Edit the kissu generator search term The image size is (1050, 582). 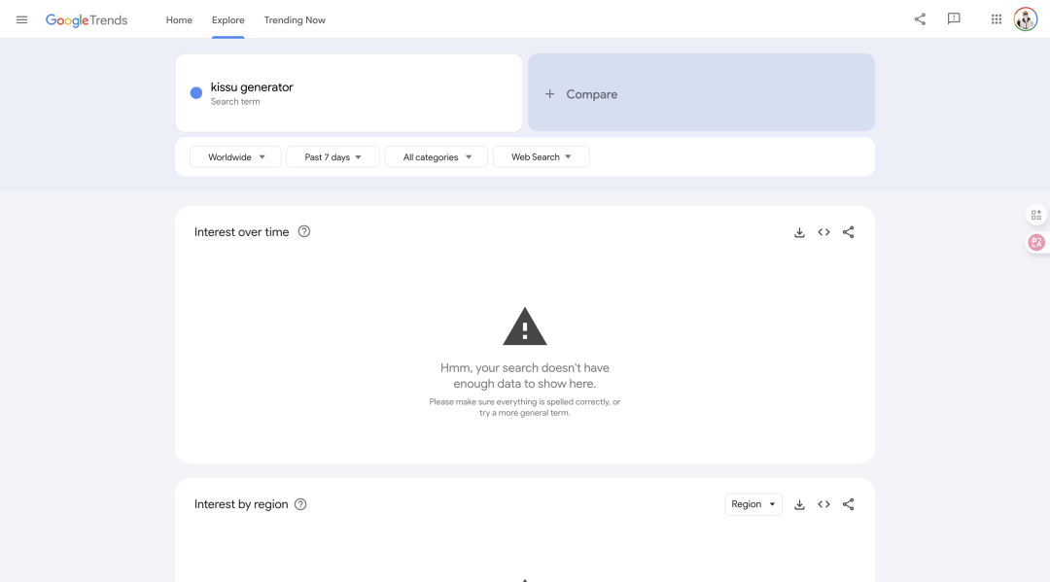coord(252,87)
